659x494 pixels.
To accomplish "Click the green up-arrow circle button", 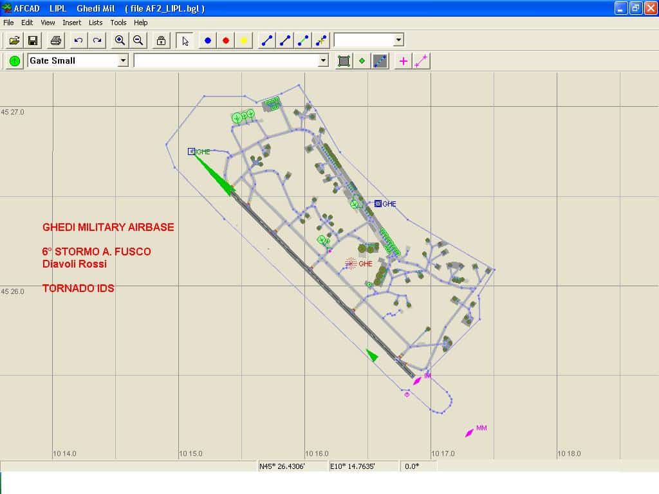I will tap(15, 61).
